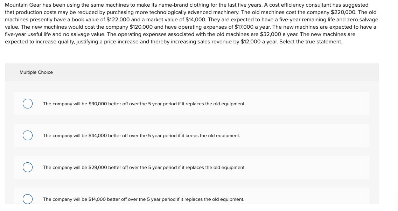Select the radio button for $44,000 keeps old equipment
The height and width of the screenshot is (211, 398).
click(27, 135)
